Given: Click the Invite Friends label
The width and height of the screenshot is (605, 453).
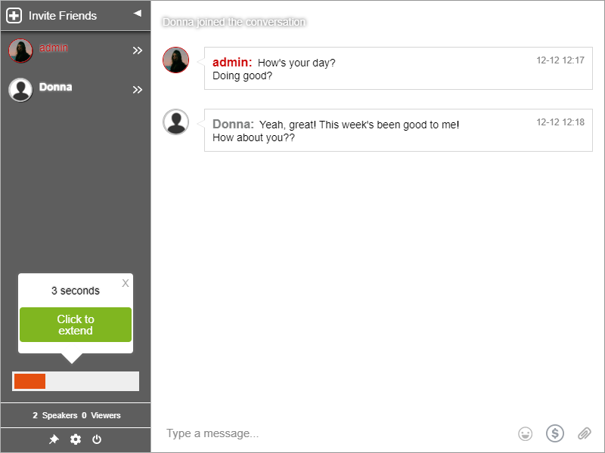Looking at the screenshot, I should (x=63, y=15).
